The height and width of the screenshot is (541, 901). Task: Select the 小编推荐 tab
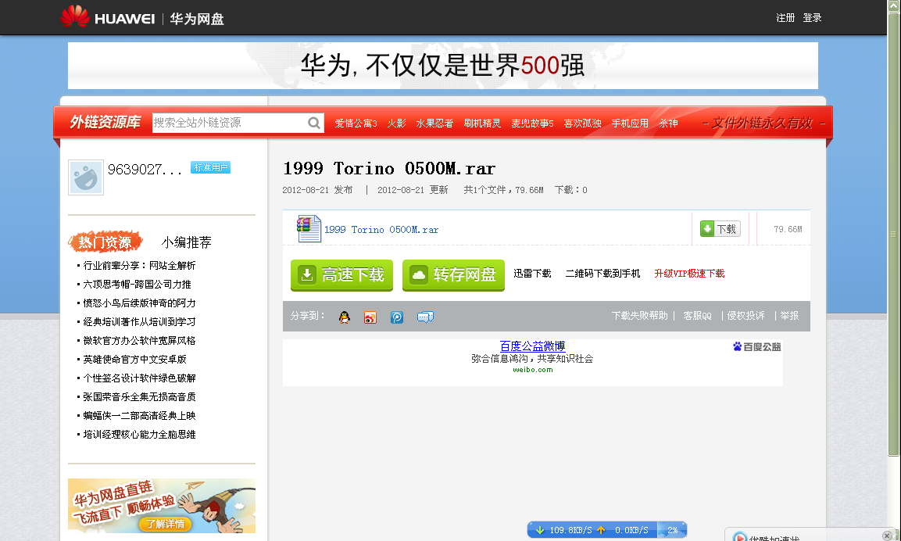coord(186,242)
